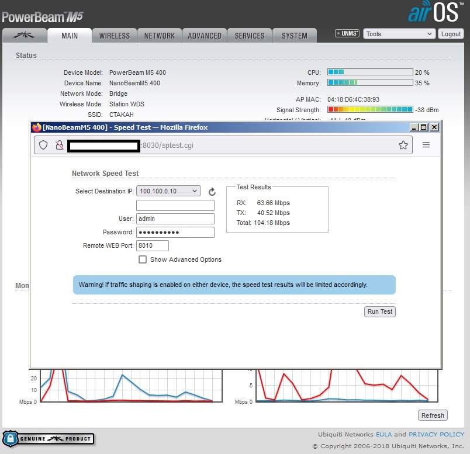Viewport: 470px width, 454px height.
Task: Edit the Remote WEB Port field
Action: 152,246
